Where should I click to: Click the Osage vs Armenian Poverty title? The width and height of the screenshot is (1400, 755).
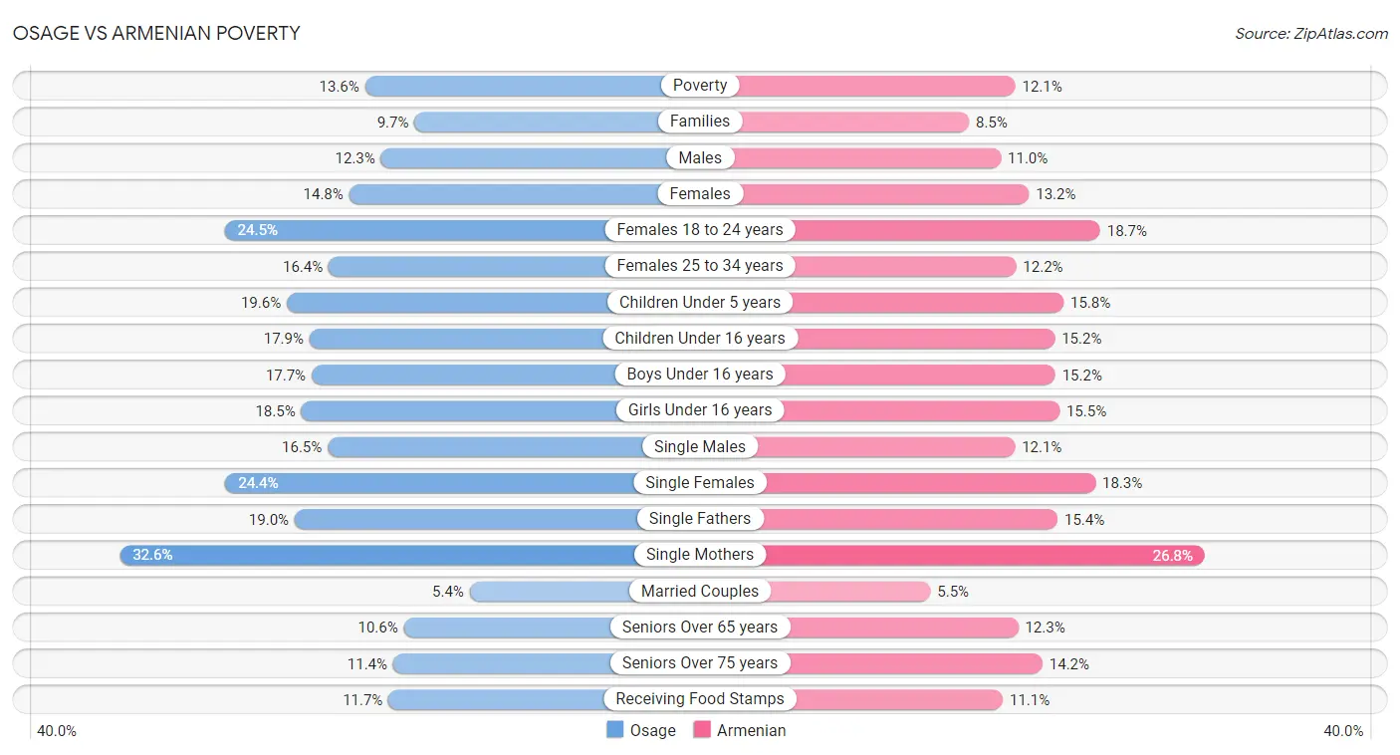pyautogui.click(x=156, y=33)
